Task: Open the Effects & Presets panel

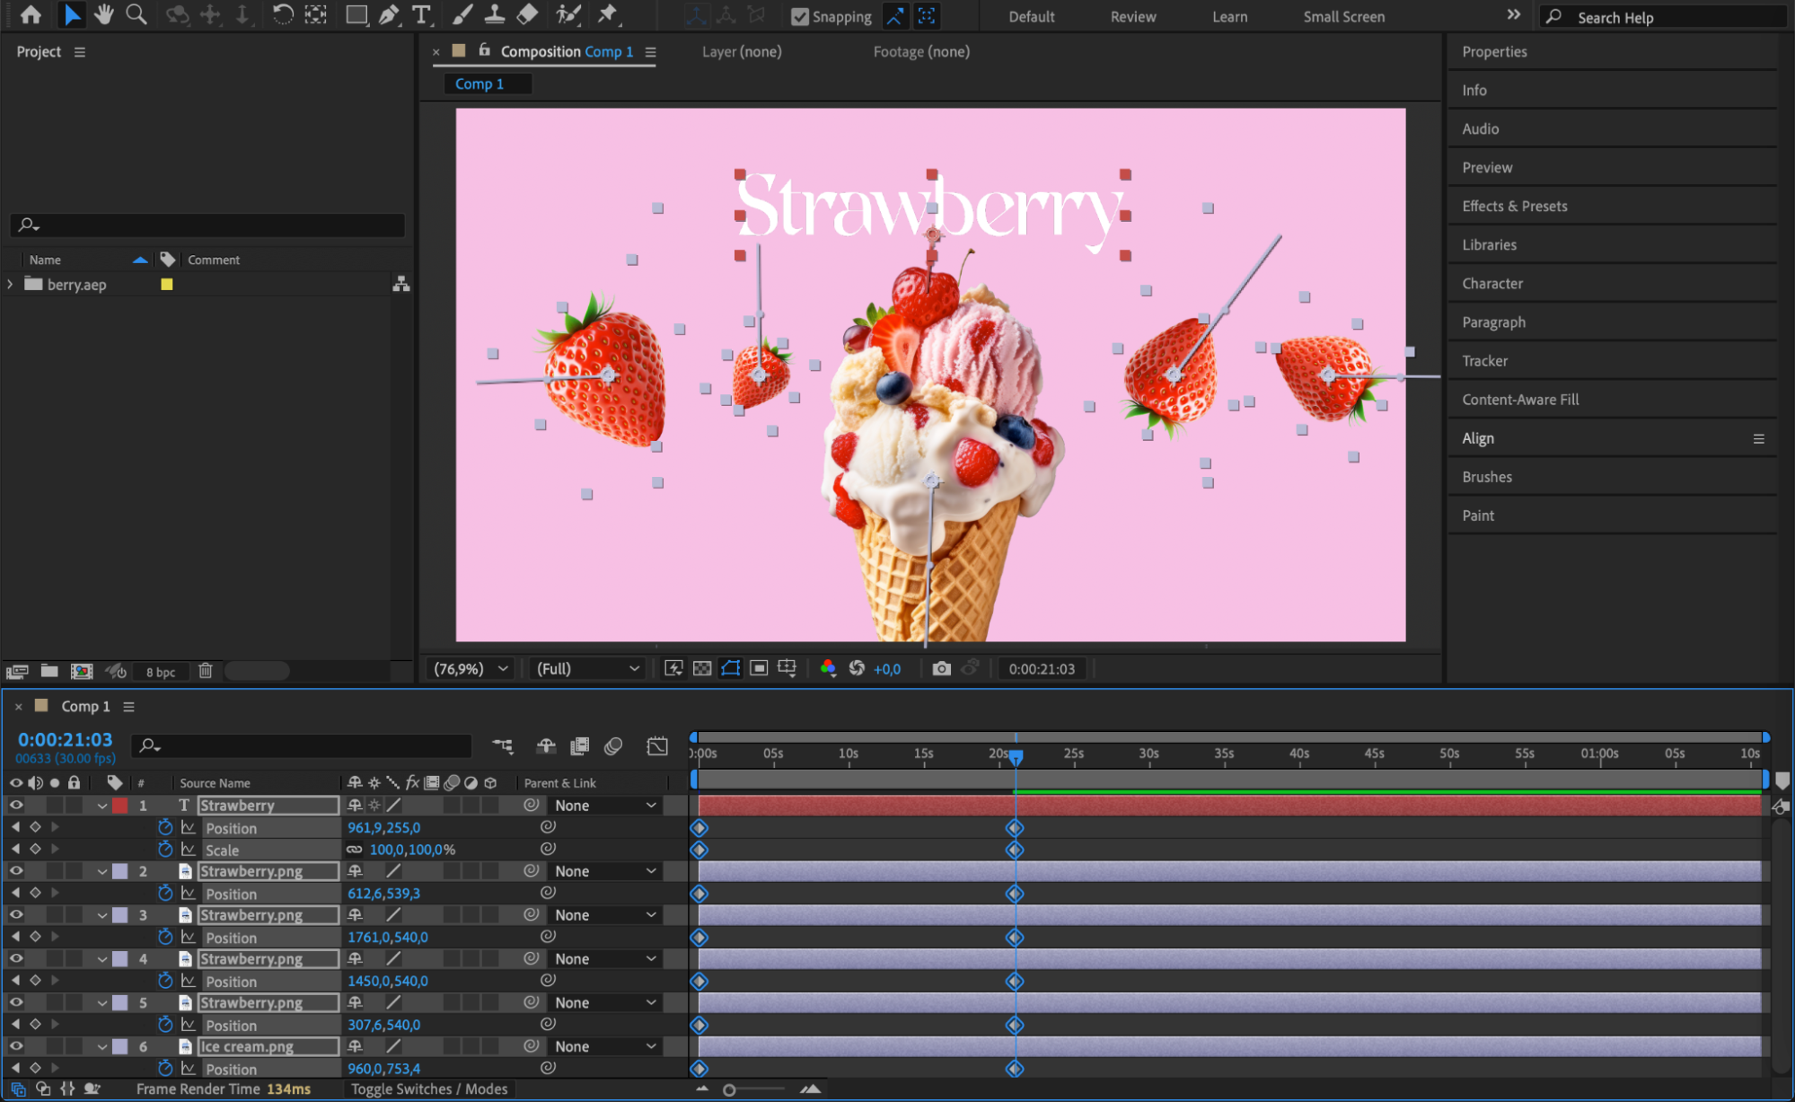Action: [1514, 206]
